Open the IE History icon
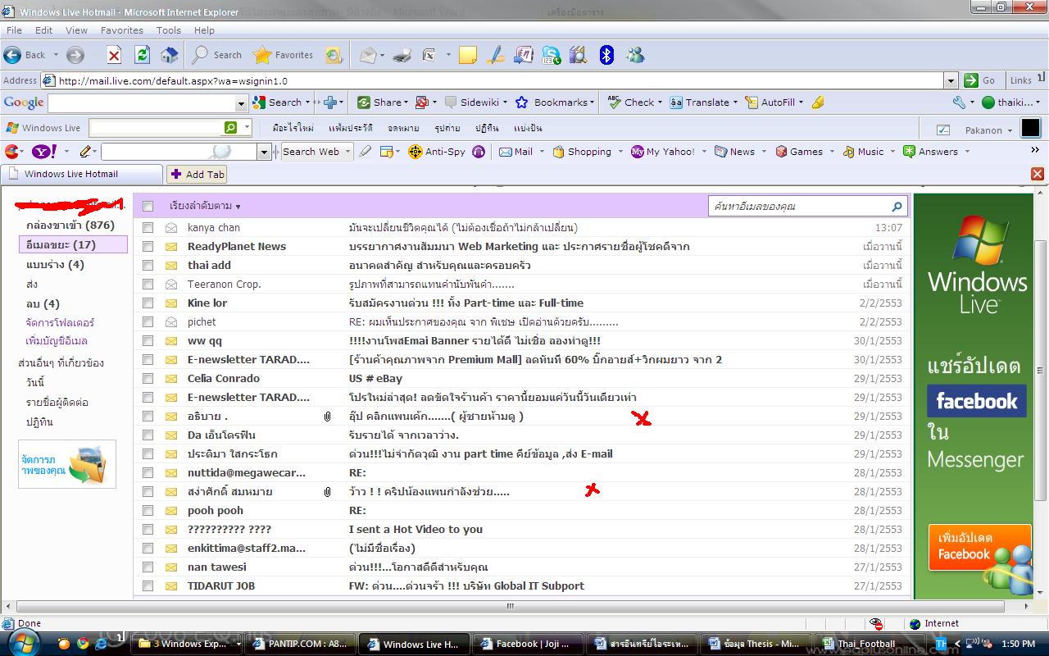The height and width of the screenshot is (656, 1049). (334, 55)
